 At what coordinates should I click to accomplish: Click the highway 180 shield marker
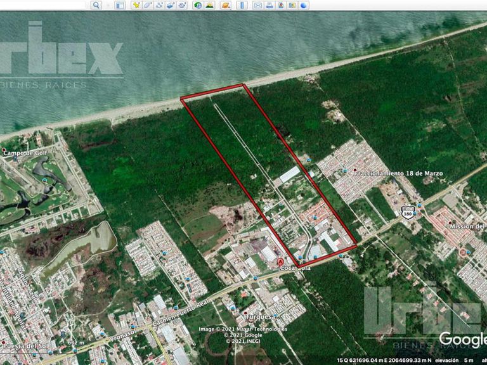click(x=408, y=213)
